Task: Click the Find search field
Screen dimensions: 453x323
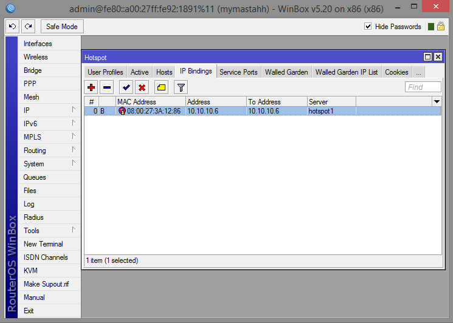Action: click(x=423, y=87)
